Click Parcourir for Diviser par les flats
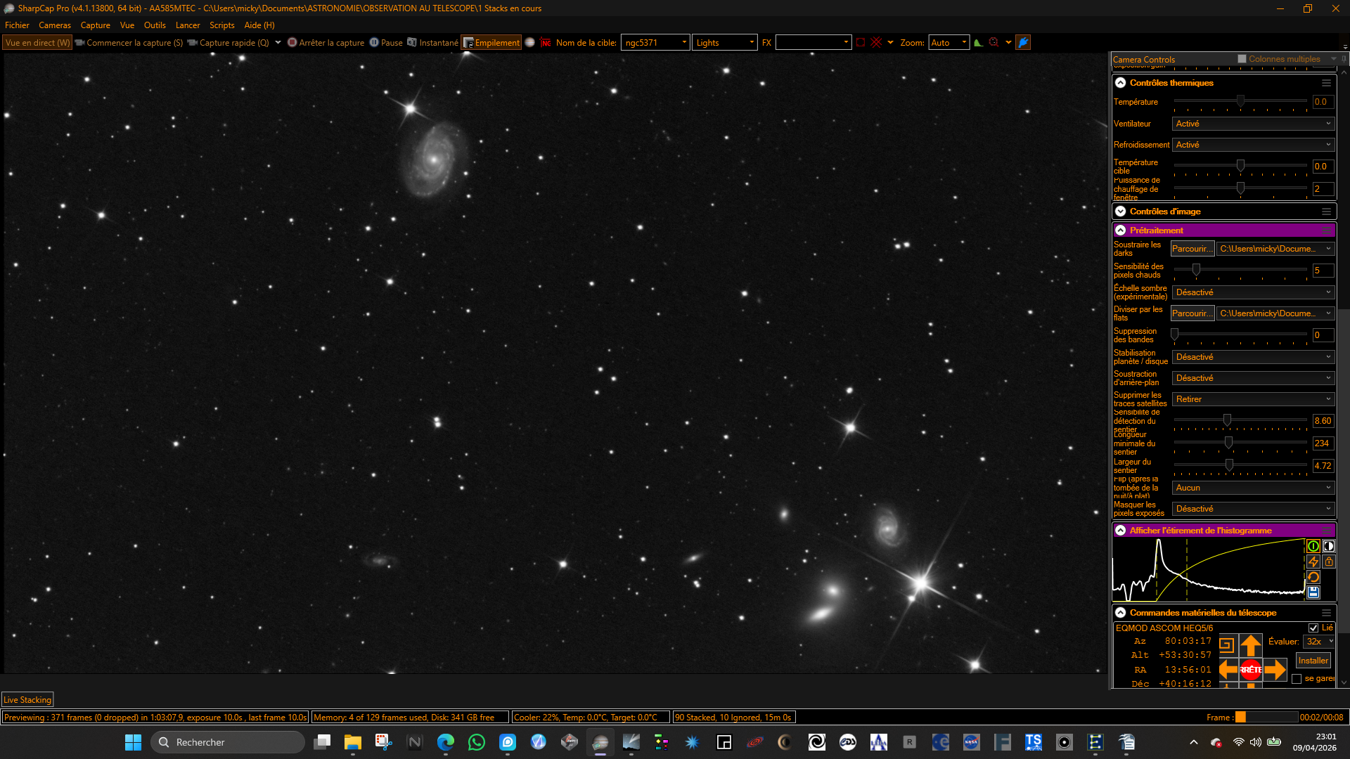Viewport: 1350px width, 759px height. coord(1192,313)
